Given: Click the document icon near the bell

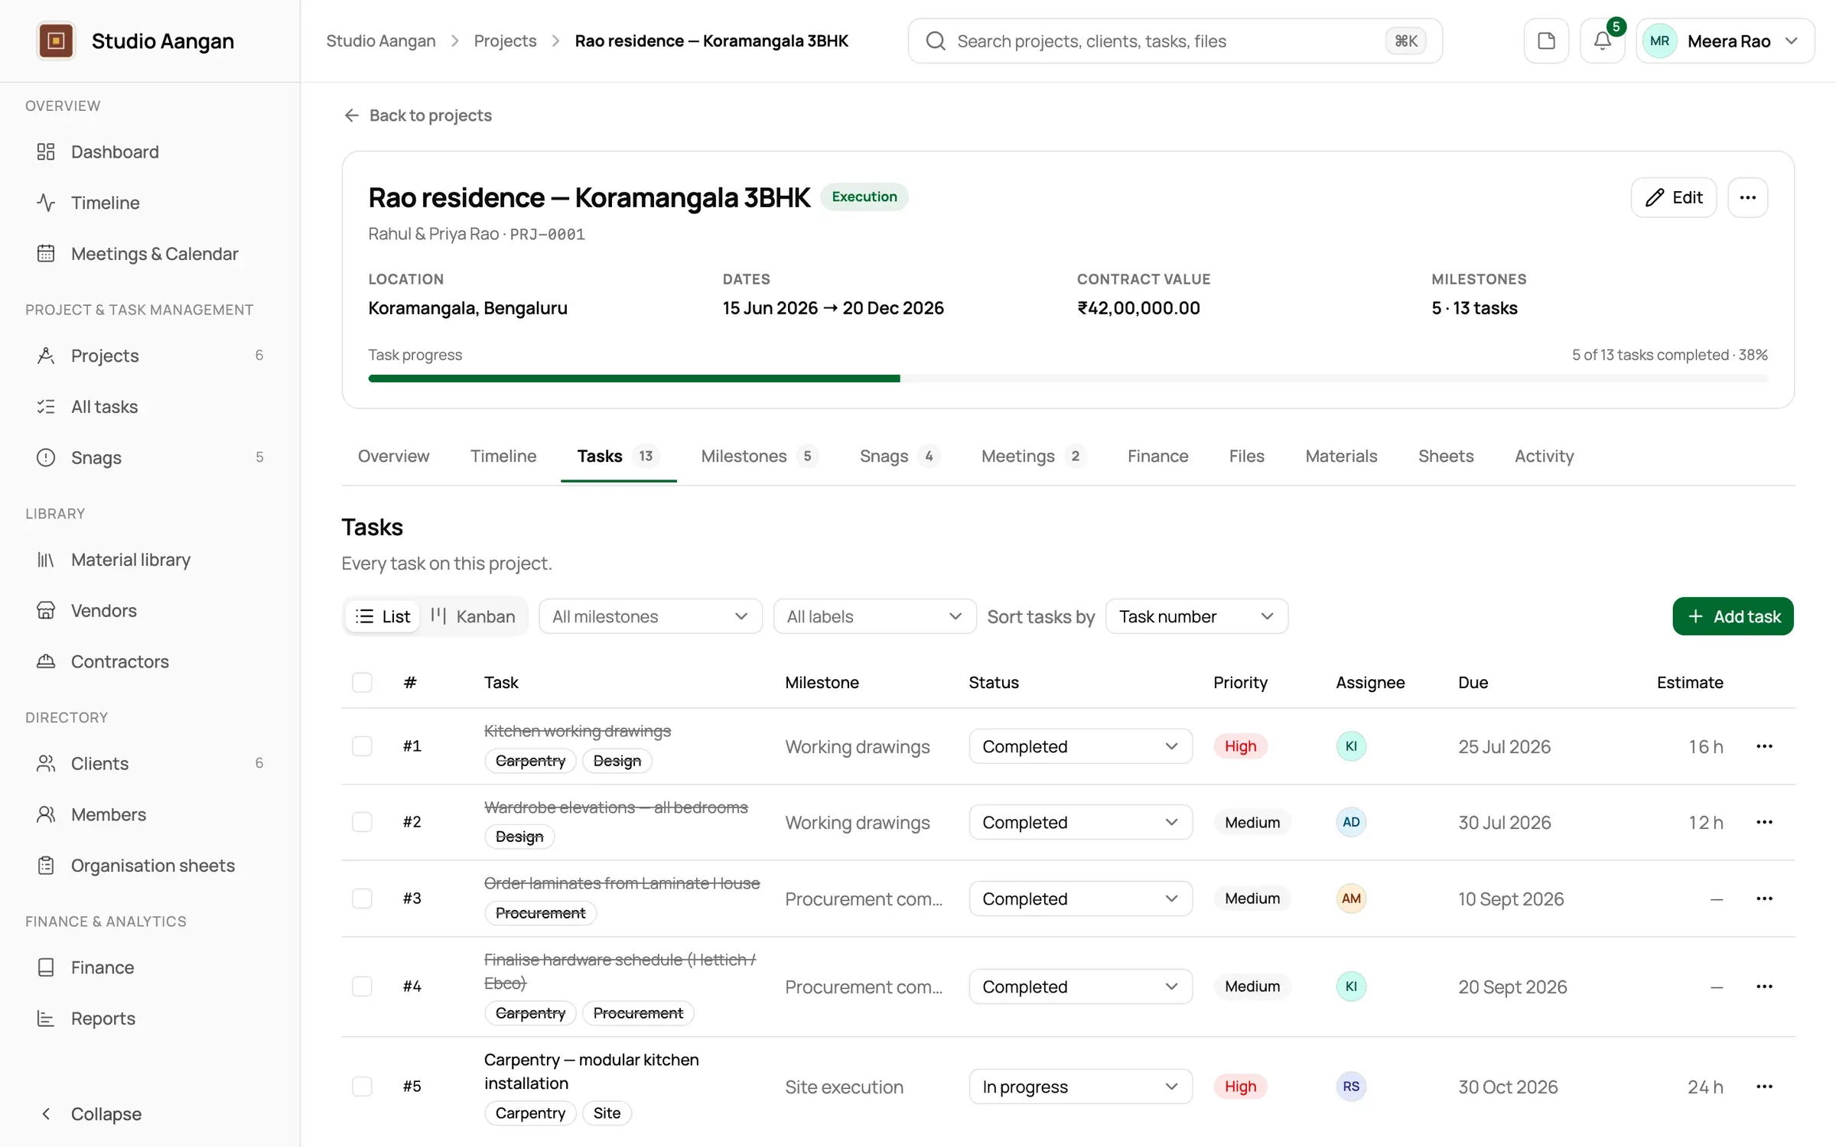Looking at the screenshot, I should 1546,41.
